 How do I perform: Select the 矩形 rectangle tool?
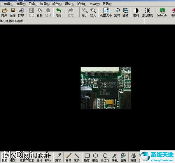pyautogui.click(x=87, y=157)
